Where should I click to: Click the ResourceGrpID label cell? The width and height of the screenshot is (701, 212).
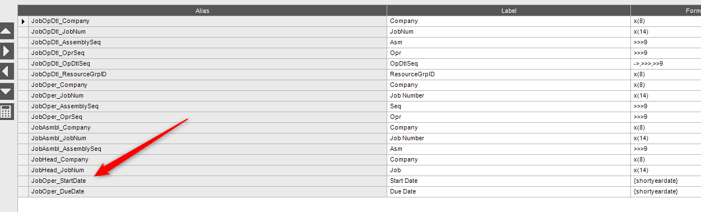tap(509, 74)
